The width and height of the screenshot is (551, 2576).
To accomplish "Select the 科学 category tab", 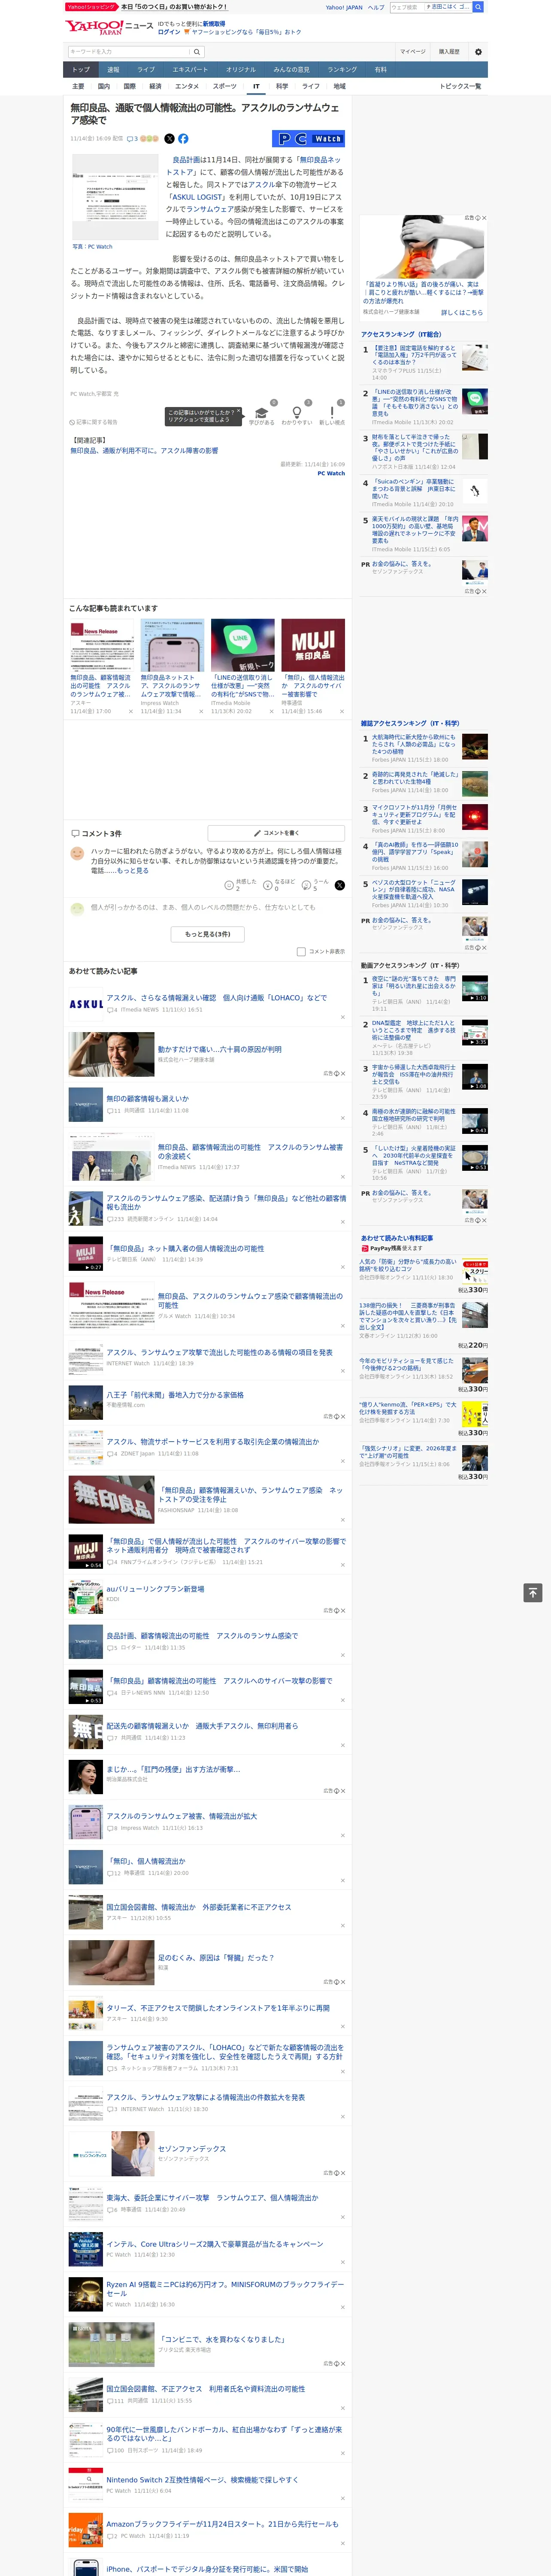I will point(282,86).
